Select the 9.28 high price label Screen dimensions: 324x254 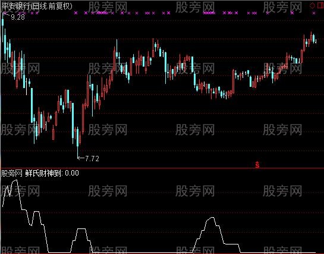(18, 17)
